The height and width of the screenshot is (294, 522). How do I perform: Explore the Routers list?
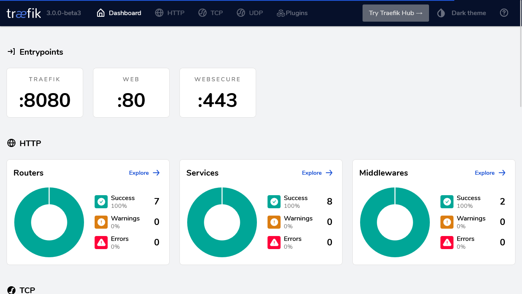pos(144,173)
